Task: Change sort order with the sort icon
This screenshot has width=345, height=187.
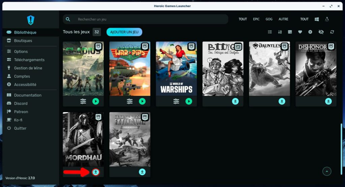Action: point(280,32)
